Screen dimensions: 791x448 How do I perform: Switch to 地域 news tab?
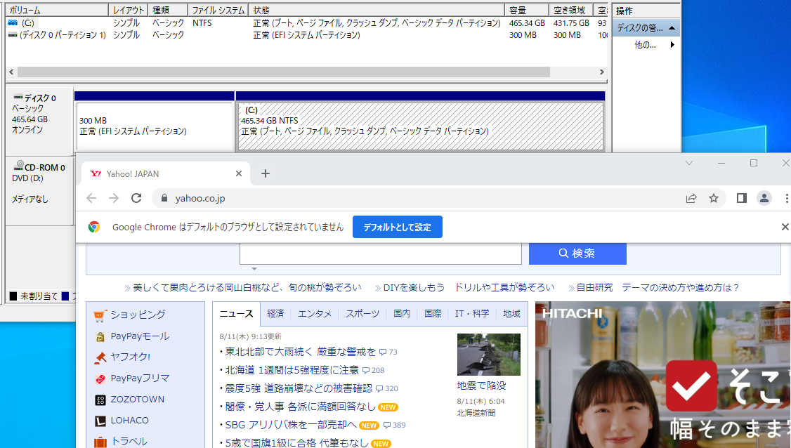[511, 314]
